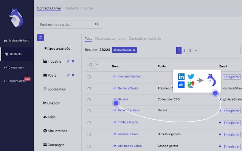Click LinkedIn icon next to Traiteur Guyon
Viewport: 242px width, 151px height.
(115, 122)
